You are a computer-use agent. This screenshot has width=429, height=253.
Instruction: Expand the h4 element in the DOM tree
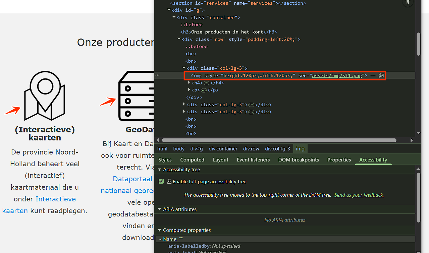click(189, 83)
